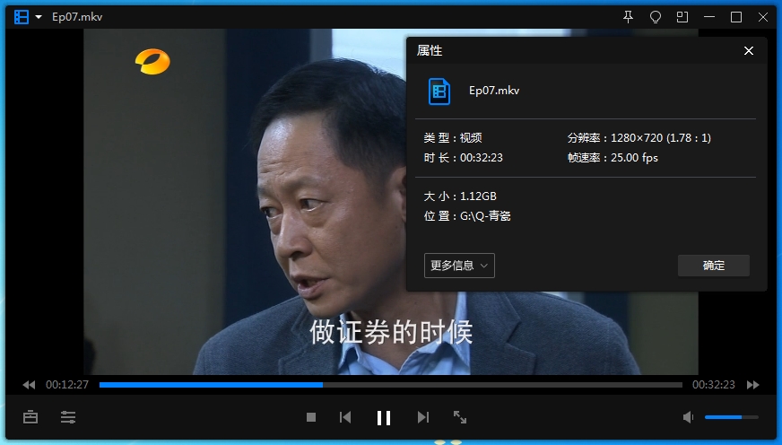The height and width of the screenshot is (445, 782).
Task: Confirm with the 确定 button
Action: [x=714, y=266]
